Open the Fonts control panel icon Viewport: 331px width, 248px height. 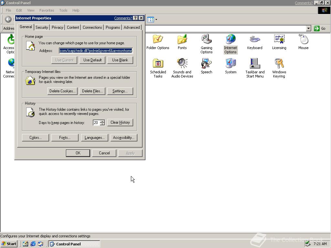(x=182, y=42)
